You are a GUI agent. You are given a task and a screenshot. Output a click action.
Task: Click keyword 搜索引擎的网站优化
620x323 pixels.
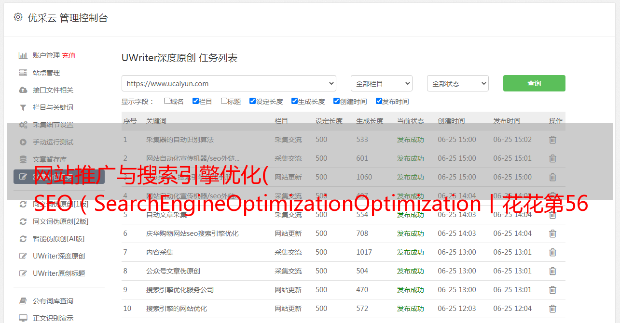(177, 309)
